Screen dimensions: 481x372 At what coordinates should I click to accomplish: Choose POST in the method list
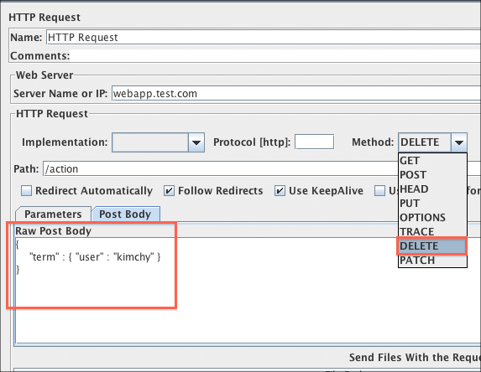point(432,175)
